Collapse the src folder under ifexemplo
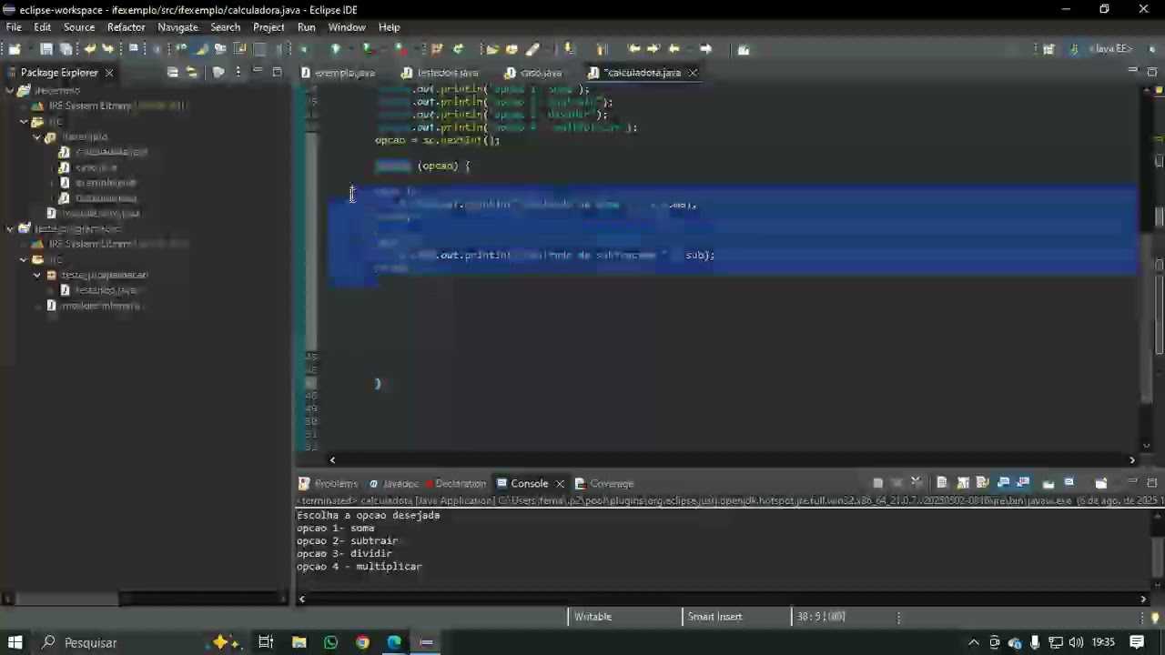Image resolution: width=1165 pixels, height=655 pixels. (25, 121)
